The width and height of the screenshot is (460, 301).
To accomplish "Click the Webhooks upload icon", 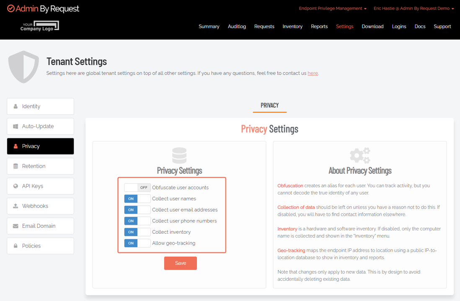I will [16, 206].
